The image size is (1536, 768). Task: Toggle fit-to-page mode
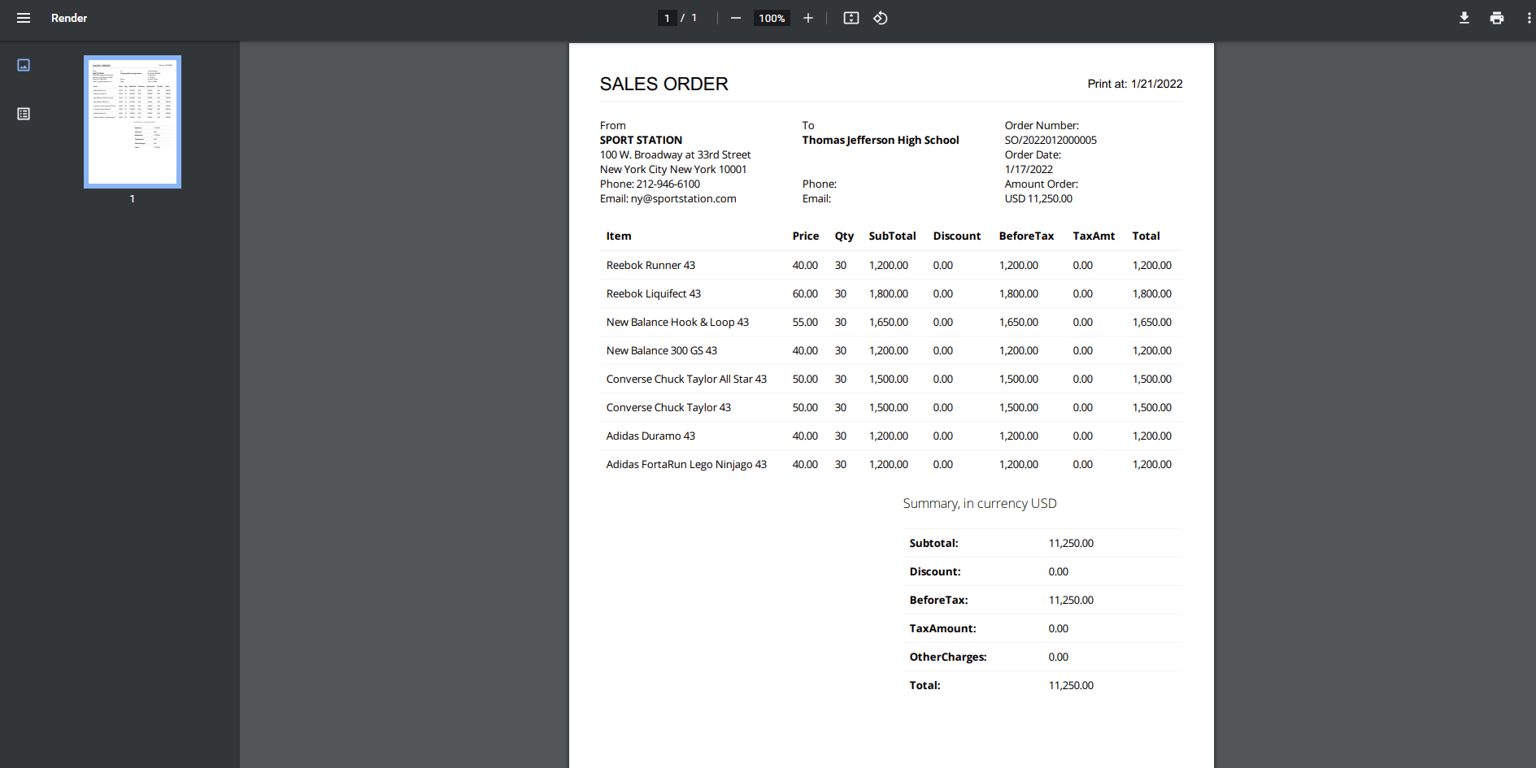[851, 17]
